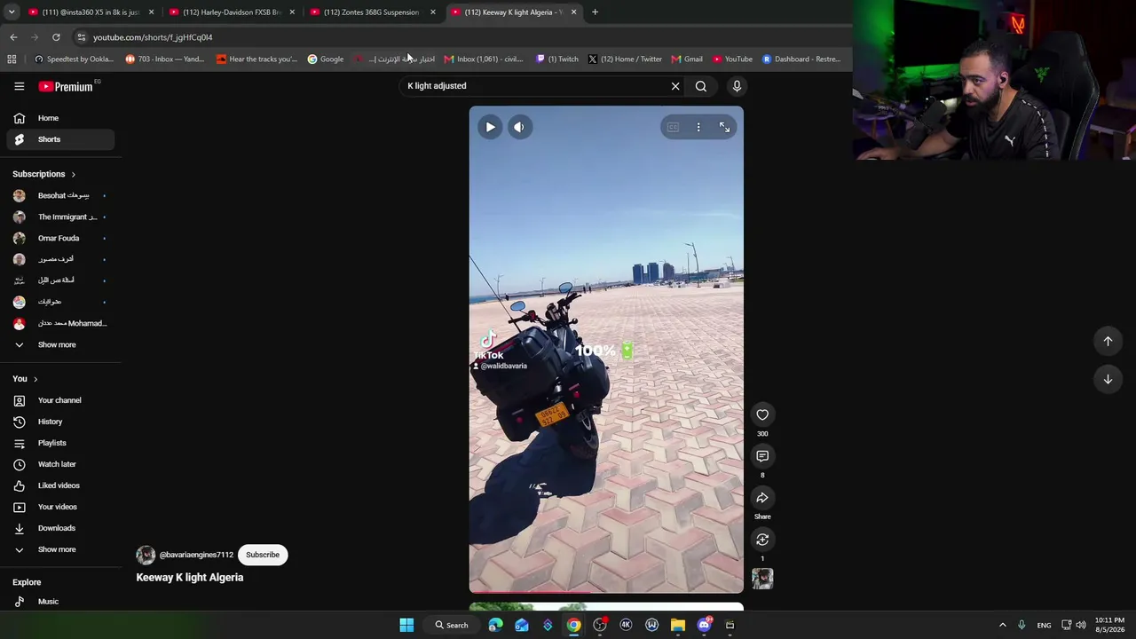
Task: Open Playlists in sidebar
Action: [x=60, y=443]
